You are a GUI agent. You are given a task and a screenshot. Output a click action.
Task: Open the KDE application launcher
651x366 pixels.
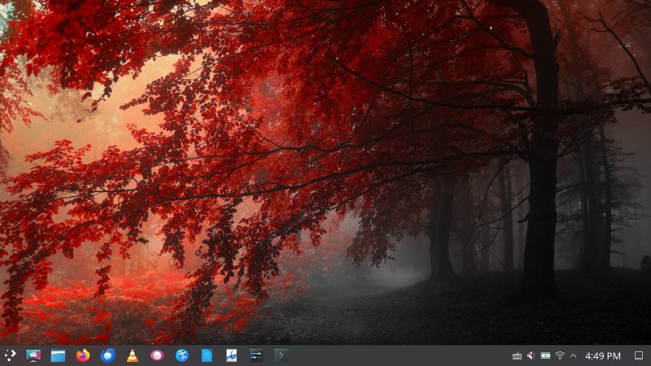pyautogui.click(x=10, y=355)
